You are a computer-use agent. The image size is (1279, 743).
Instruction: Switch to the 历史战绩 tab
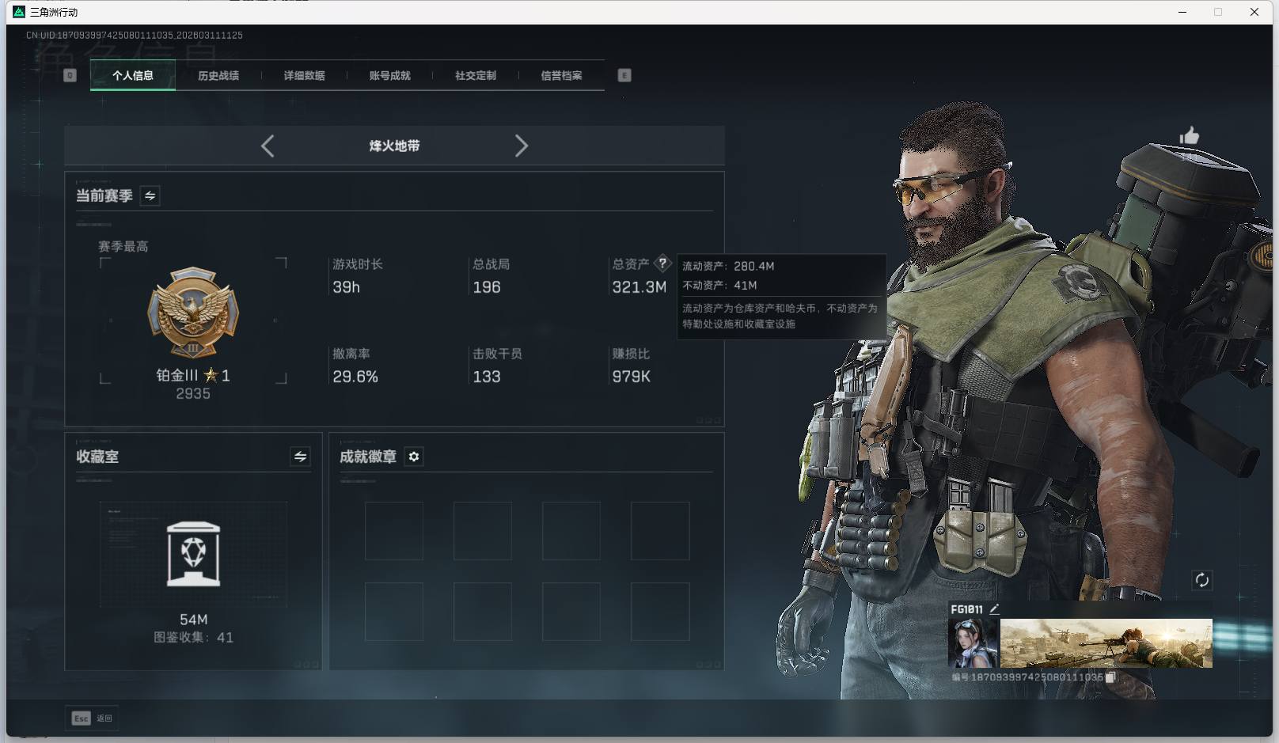pos(219,75)
